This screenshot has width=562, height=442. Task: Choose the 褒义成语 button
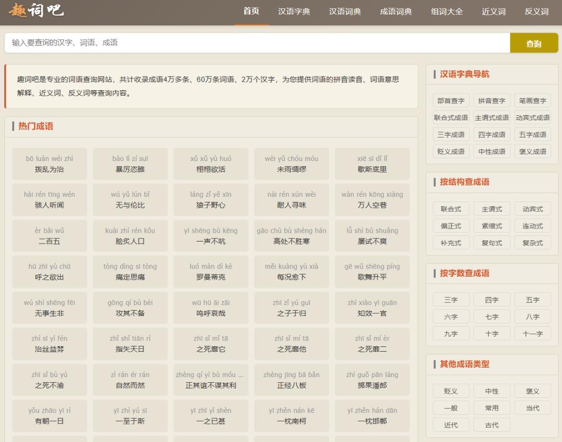tap(533, 152)
